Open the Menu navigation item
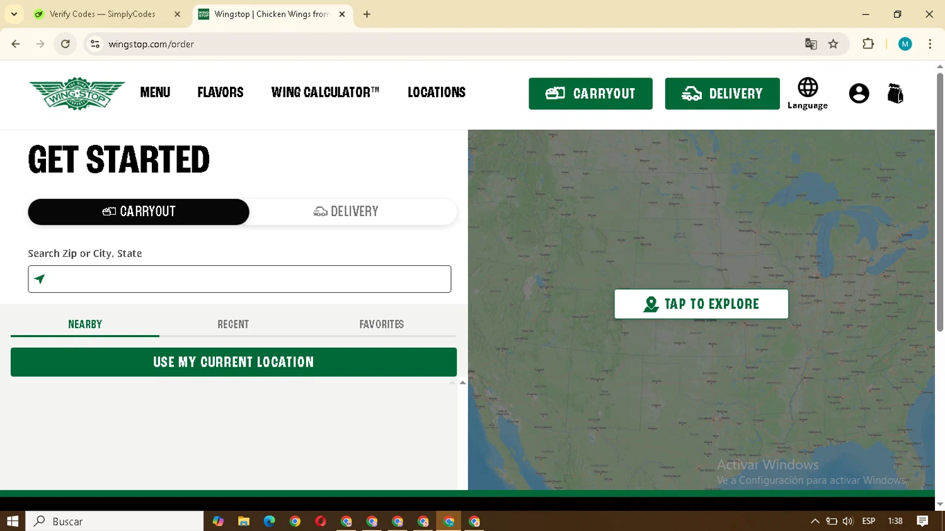 155,93
